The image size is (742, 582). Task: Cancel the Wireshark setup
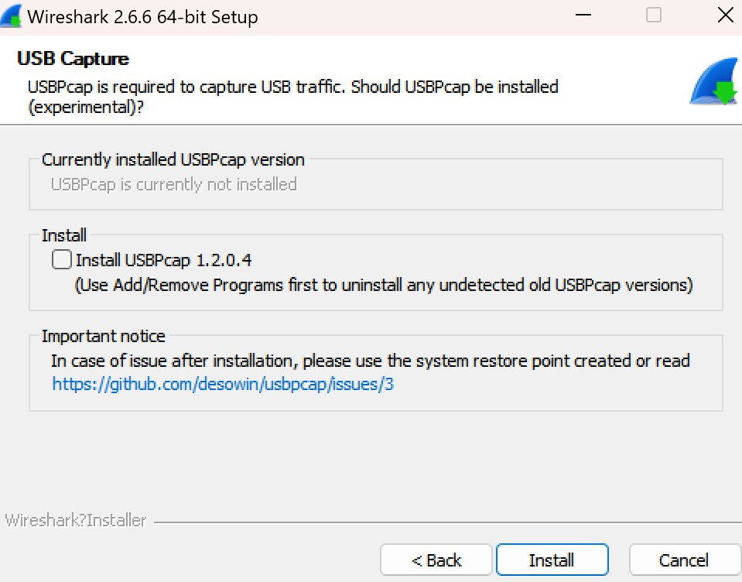pos(683,560)
